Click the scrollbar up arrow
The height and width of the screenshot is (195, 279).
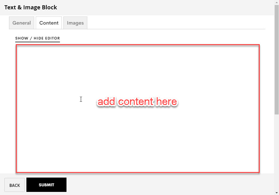tap(277, 2)
